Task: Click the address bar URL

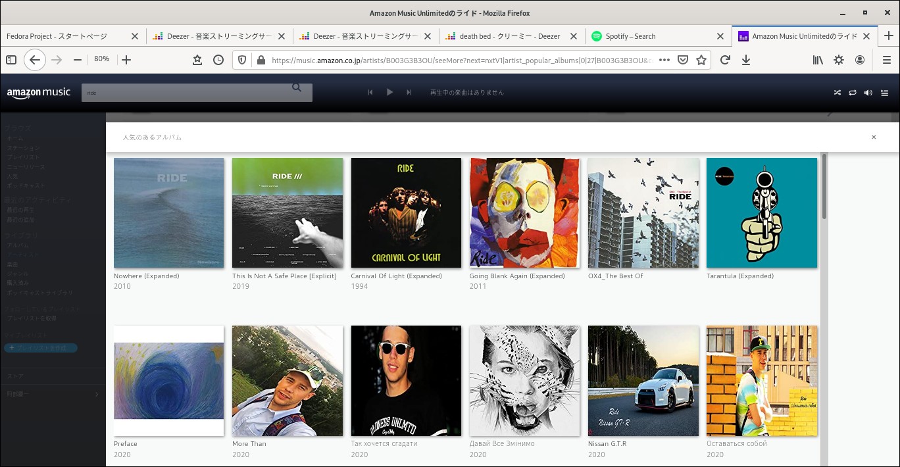Action: (462, 60)
